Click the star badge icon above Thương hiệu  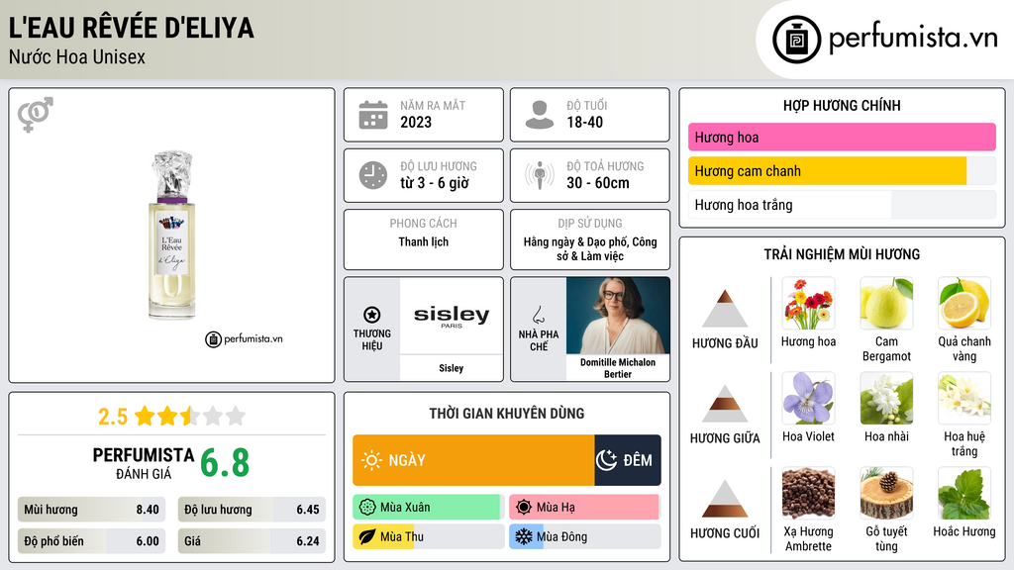click(372, 315)
